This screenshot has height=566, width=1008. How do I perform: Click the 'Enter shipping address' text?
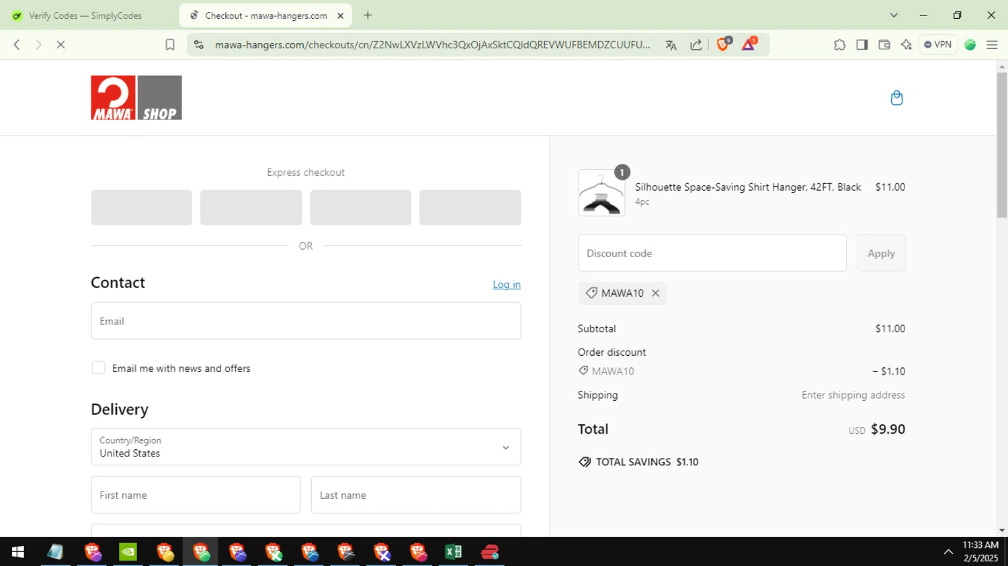pos(853,395)
